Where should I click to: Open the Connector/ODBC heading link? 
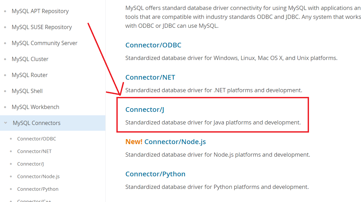[x=153, y=45]
